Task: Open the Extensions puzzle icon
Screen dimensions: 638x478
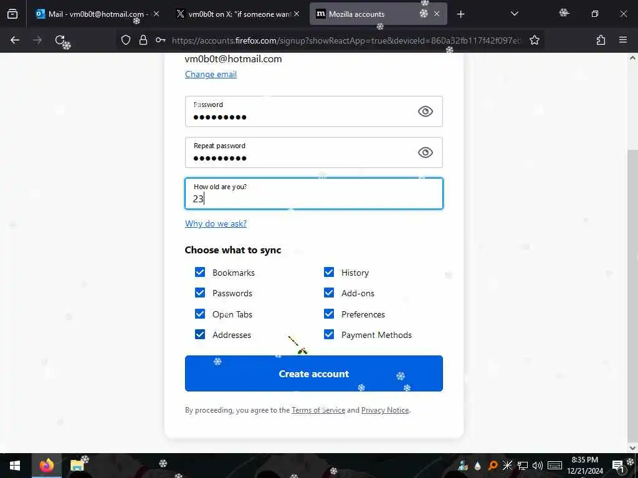Action: 601,40
